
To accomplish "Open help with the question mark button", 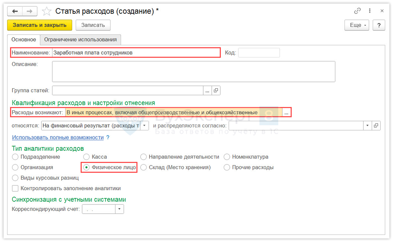I will pos(379,25).
